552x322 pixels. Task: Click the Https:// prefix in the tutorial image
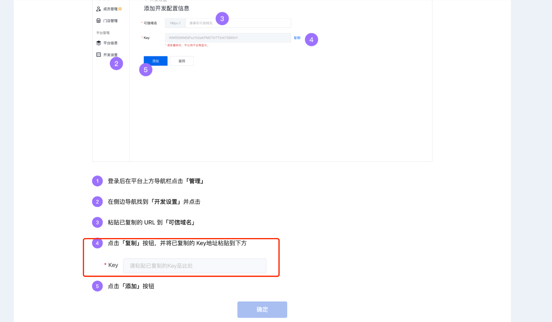[175, 23]
